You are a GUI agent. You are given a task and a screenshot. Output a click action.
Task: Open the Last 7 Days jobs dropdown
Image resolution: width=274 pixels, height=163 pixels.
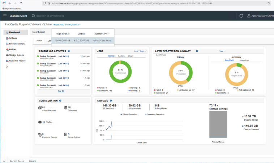click(x=141, y=51)
